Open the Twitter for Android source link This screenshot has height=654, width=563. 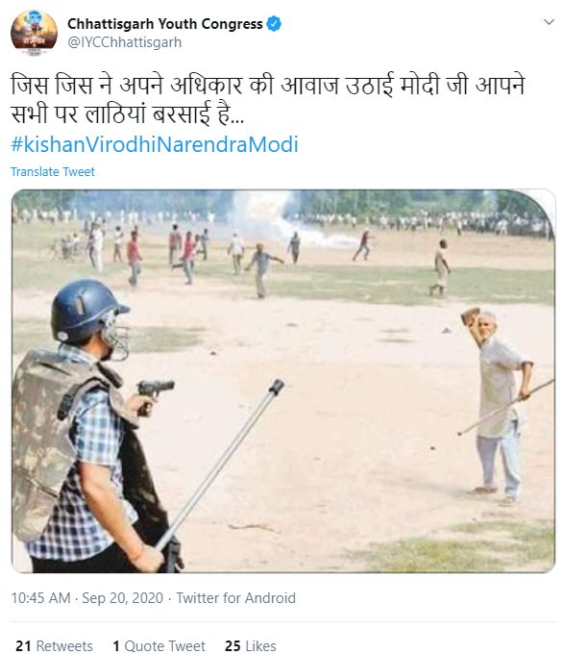click(236, 597)
